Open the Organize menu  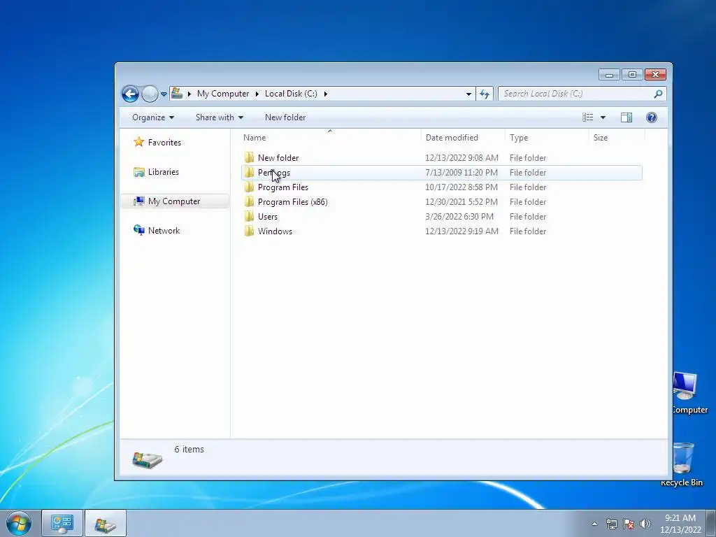(153, 117)
